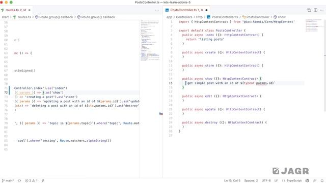Viewport: 326px width, 183px height.
Task: Click the status bar icon right of problems
Action: coord(43,180)
